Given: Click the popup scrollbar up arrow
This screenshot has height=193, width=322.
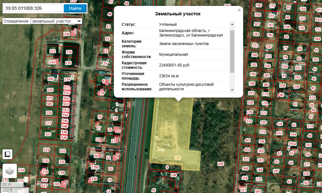Looking at the screenshot, I should click(232, 24).
